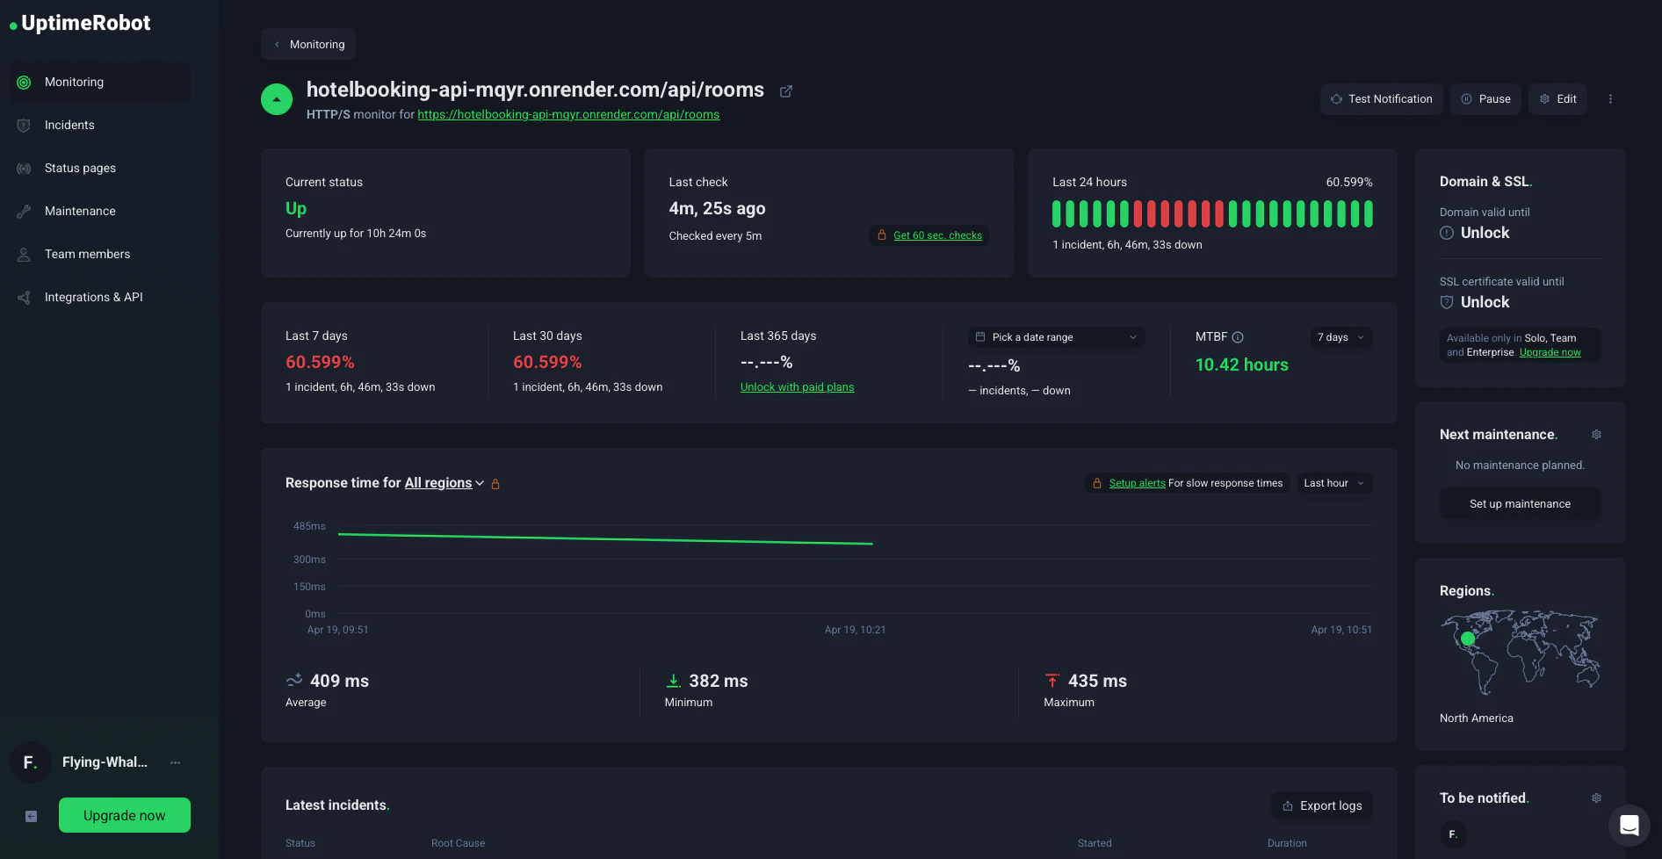Click the Last 7 days 60.599% value
Image resolution: width=1662 pixels, height=859 pixels.
pos(320,362)
